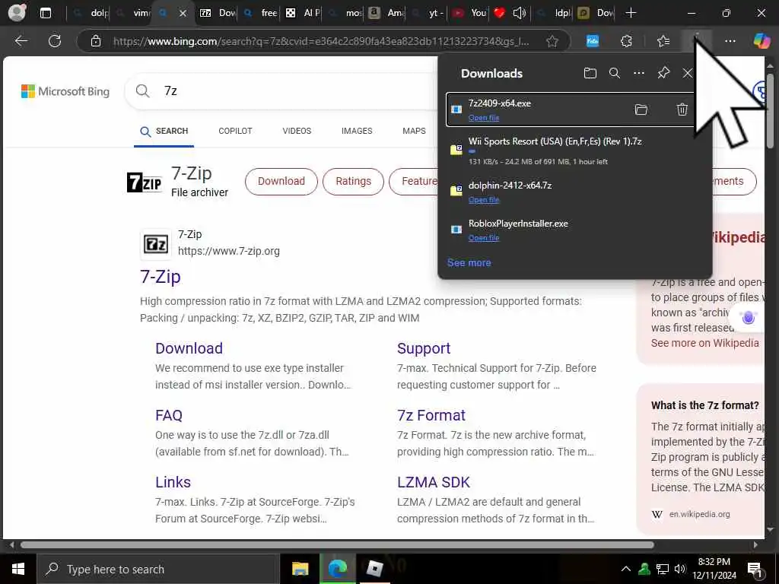Open the FAQ sublink

tap(168, 415)
